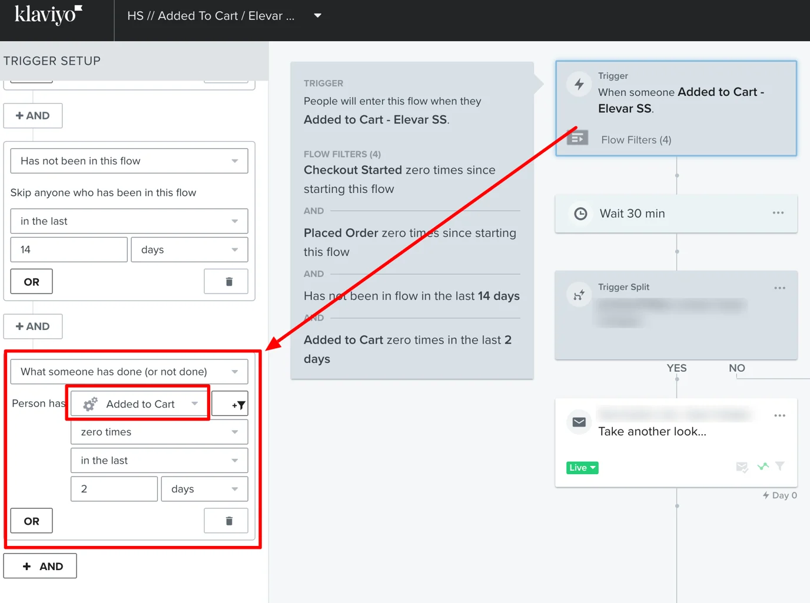Viewport: 810px width, 603px height.
Task: Click the Placed Order filter summary
Action: pyautogui.click(x=410, y=242)
